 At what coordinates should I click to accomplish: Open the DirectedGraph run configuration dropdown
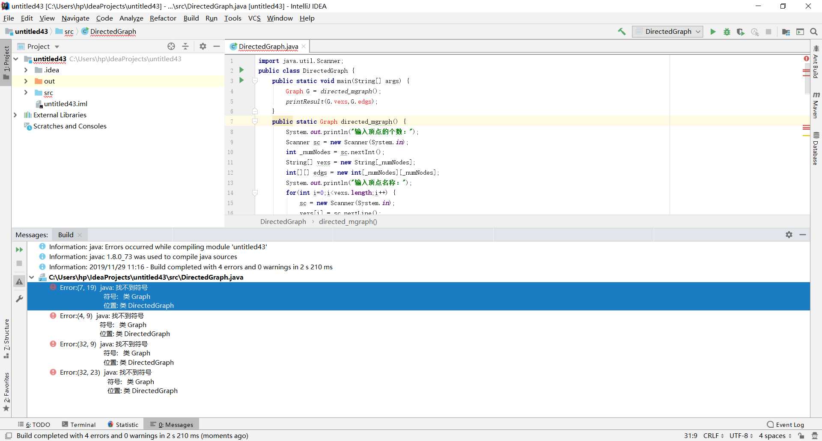pyautogui.click(x=668, y=32)
